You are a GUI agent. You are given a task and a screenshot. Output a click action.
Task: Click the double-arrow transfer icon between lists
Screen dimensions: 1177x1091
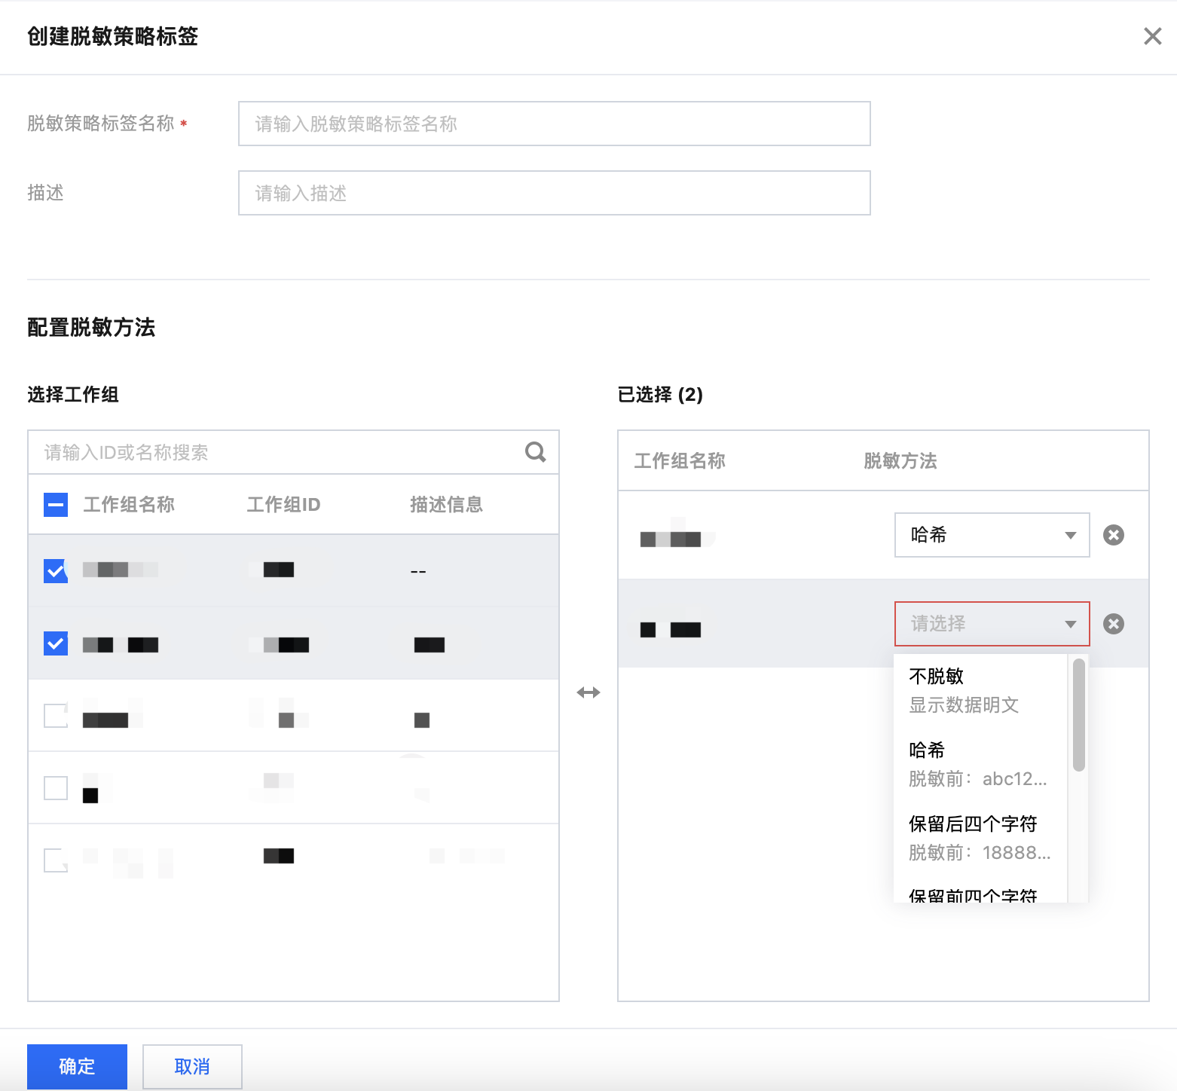point(588,692)
